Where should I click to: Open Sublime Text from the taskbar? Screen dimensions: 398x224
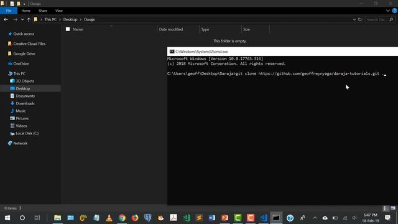point(199,218)
